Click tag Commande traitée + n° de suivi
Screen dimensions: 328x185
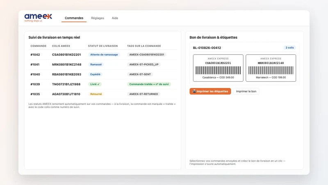(149, 84)
